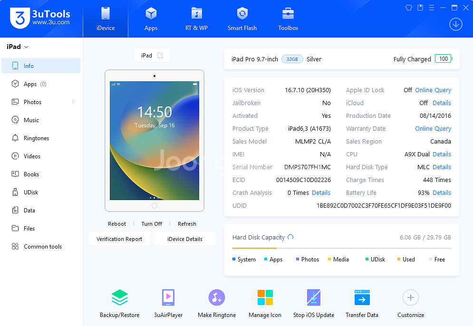Click the Stop iOS Update icon
The height and width of the screenshot is (326, 473).
click(x=313, y=298)
